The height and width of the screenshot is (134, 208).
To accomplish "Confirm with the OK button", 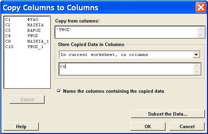I will (x=148, y=126).
